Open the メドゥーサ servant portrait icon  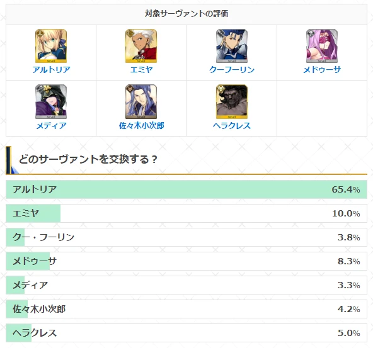(x=322, y=46)
